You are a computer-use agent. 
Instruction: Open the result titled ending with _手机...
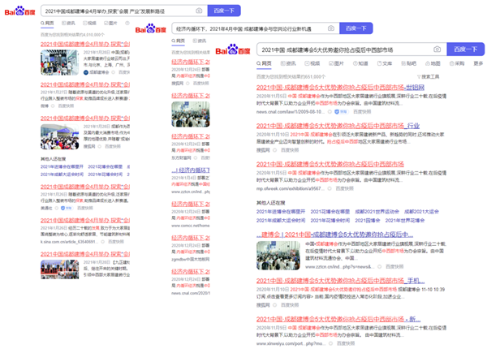point(340,281)
